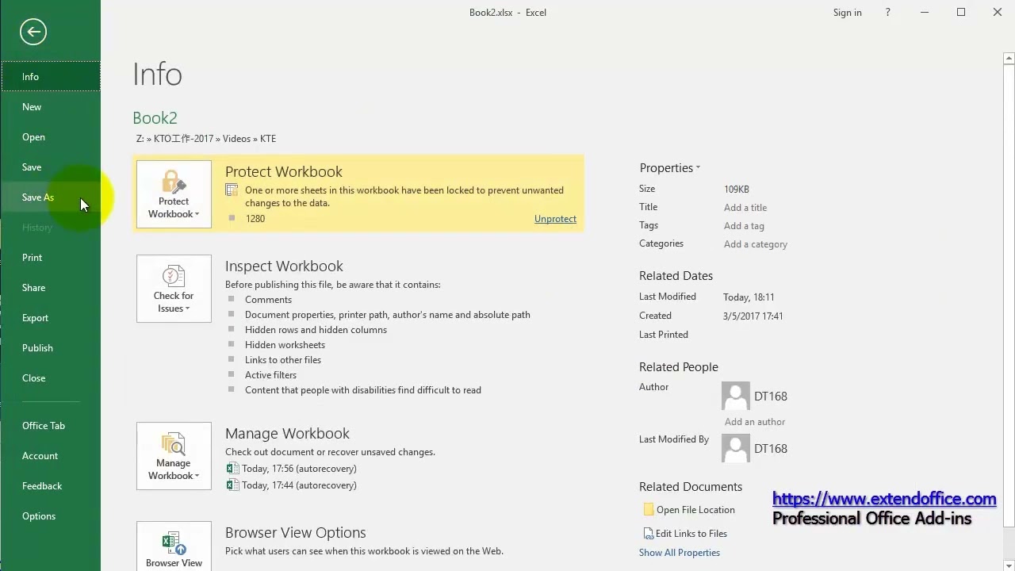Click Add a tag field
The image size is (1015, 571).
744,226
